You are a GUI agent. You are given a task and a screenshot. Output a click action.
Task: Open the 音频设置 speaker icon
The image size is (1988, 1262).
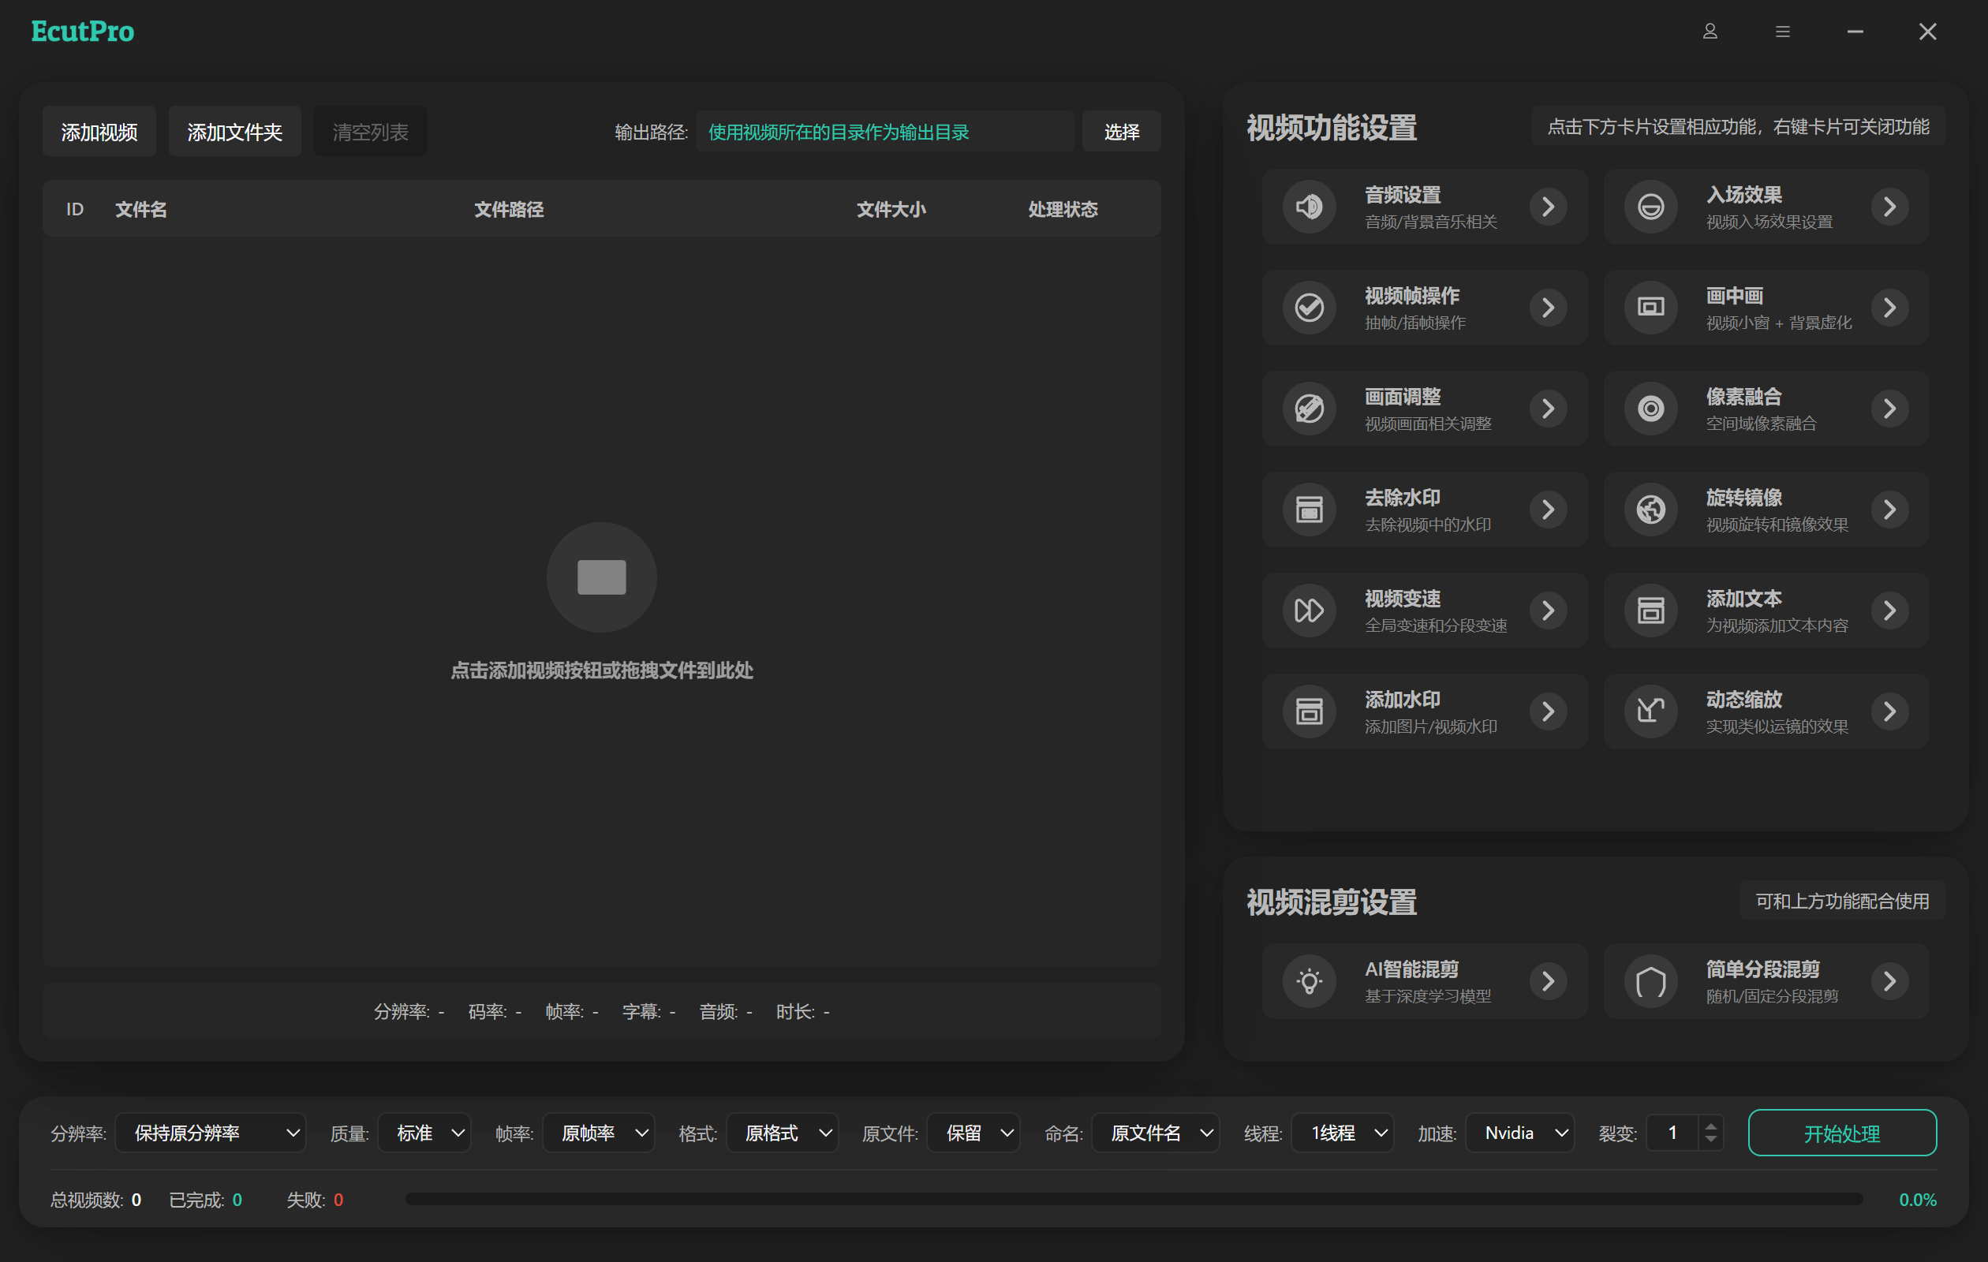(1309, 207)
